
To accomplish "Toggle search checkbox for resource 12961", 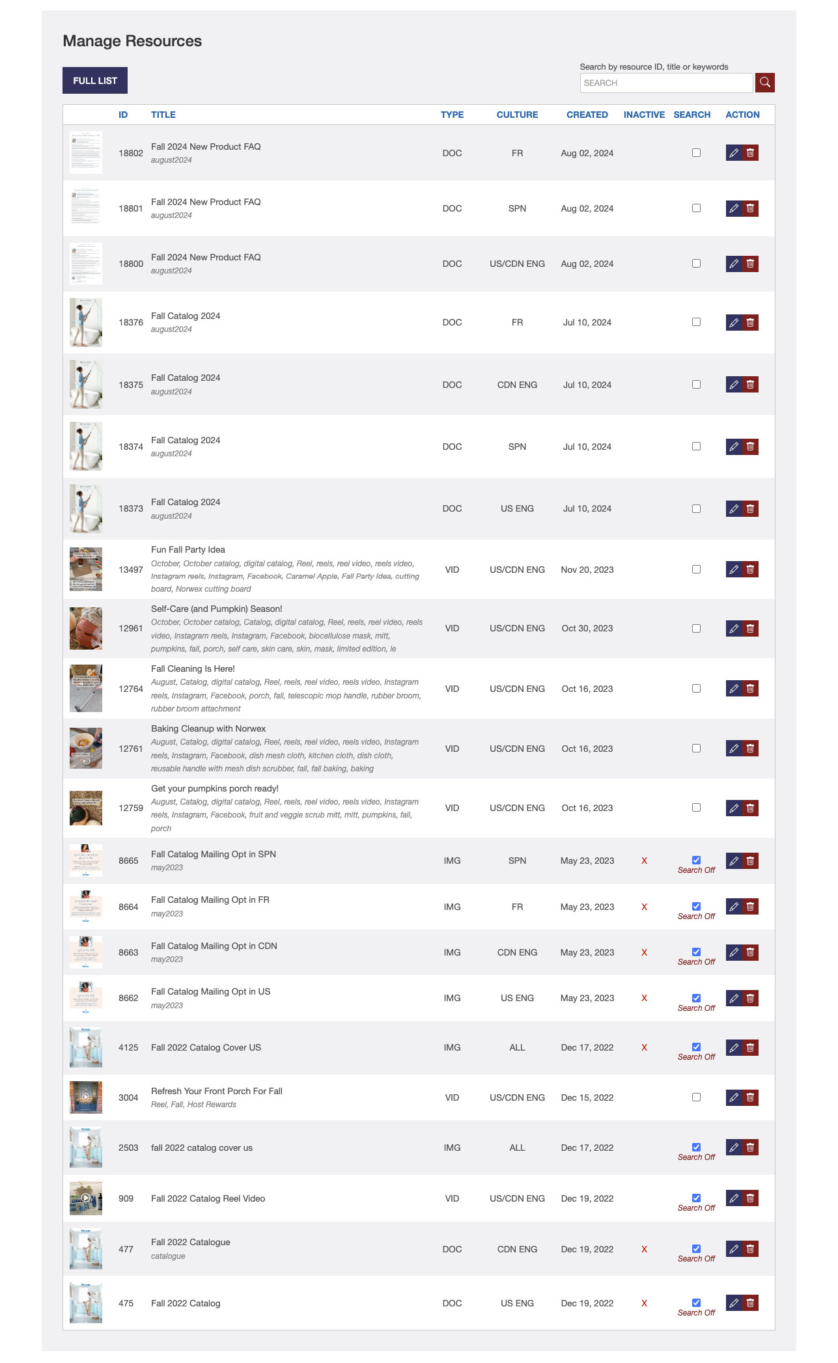I will [696, 629].
